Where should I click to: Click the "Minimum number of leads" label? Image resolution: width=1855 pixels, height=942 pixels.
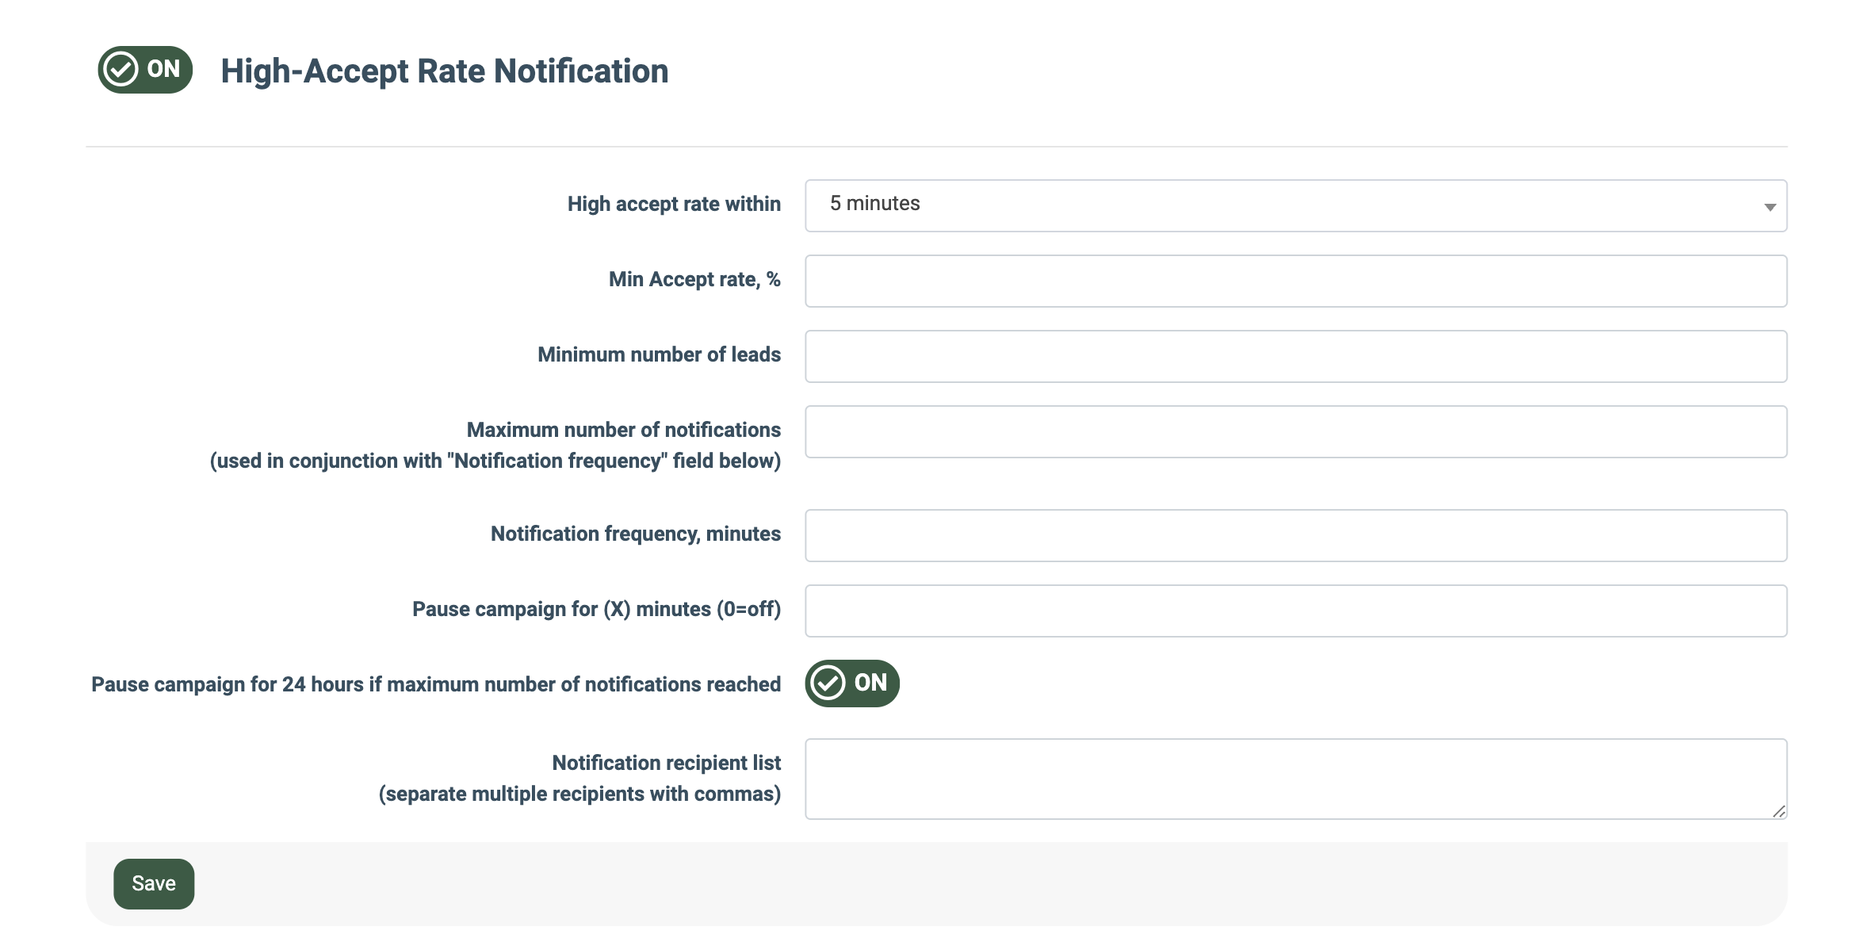point(659,355)
